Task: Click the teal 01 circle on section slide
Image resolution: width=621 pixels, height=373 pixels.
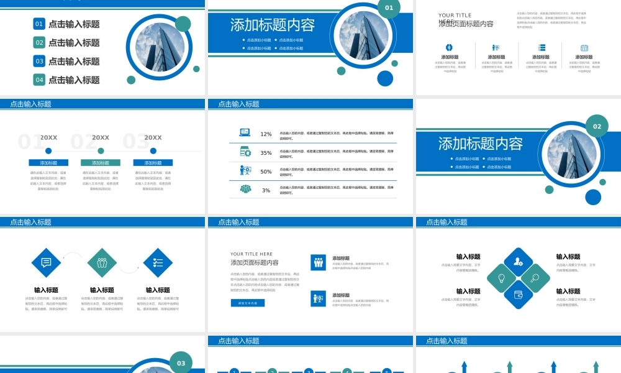Action: (x=389, y=7)
